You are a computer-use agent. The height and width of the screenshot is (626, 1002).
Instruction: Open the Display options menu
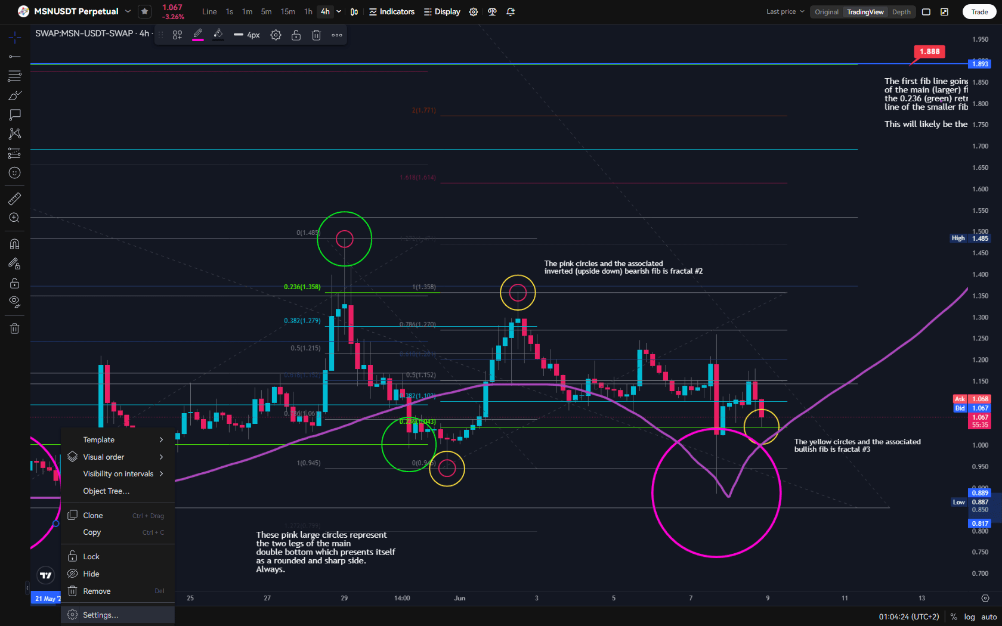tap(442, 11)
